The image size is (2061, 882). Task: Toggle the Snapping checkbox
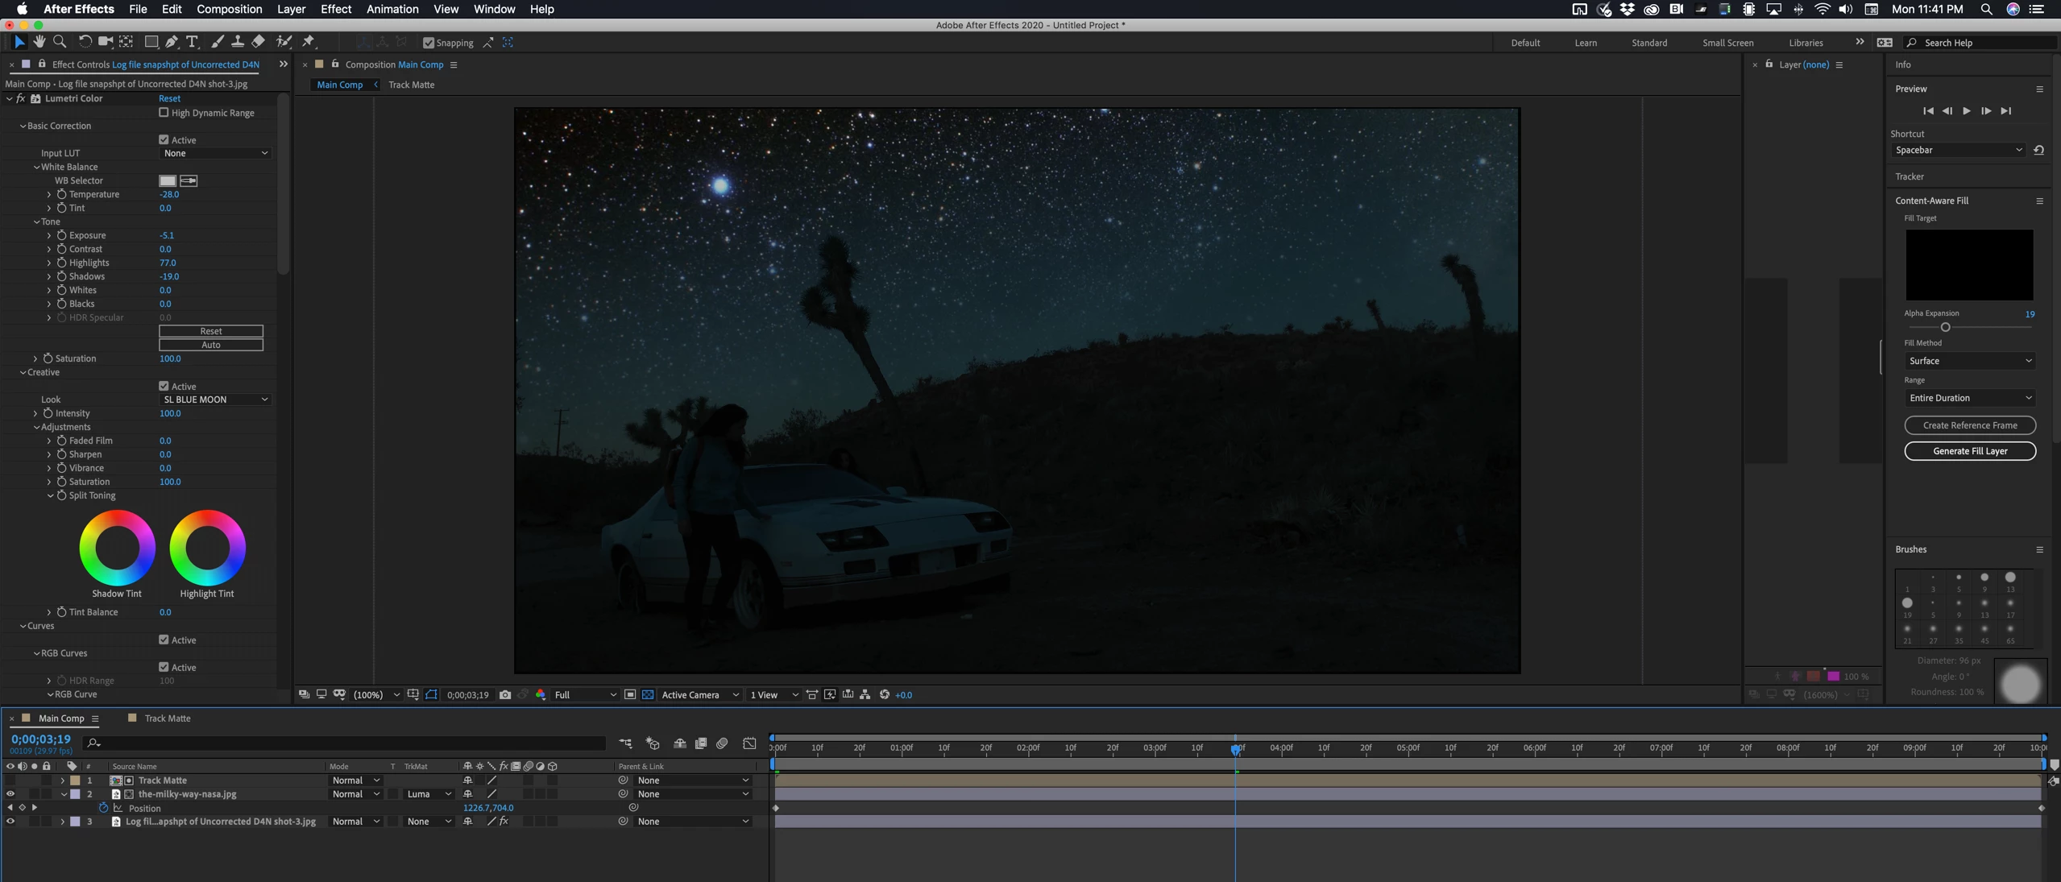pyautogui.click(x=429, y=43)
